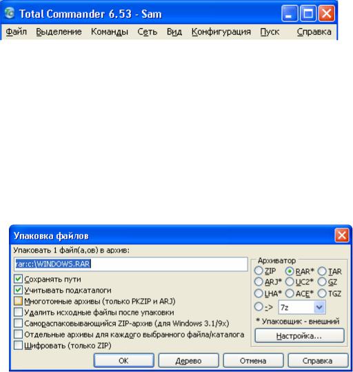The width and height of the screenshot is (353, 372).
Task: Confirm packing with OK button
Action: click(x=123, y=360)
